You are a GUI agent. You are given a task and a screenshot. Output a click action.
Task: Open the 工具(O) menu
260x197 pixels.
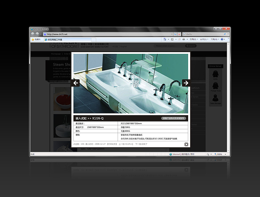tap(215, 39)
